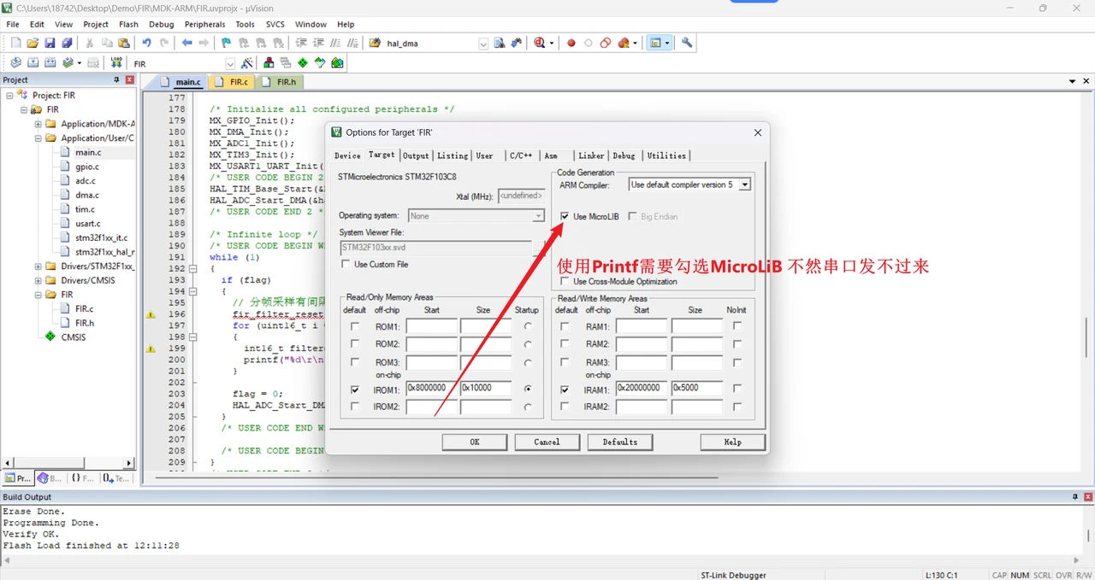
Task: Collapse the Project: FIR tree node
Action: [x=10, y=96]
